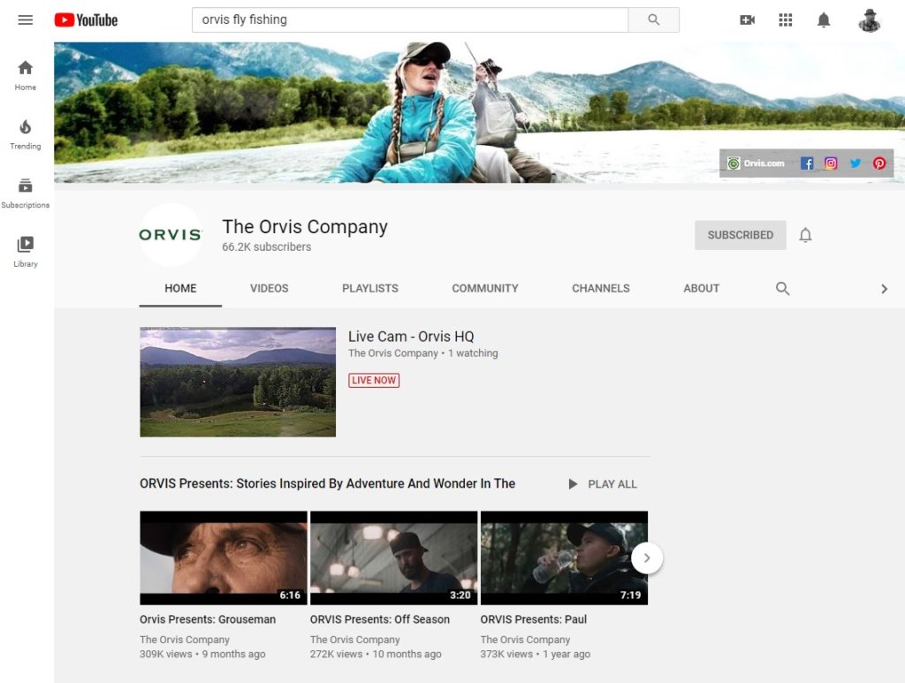
Task: Search the channel with the magnifier icon
Action: click(783, 288)
